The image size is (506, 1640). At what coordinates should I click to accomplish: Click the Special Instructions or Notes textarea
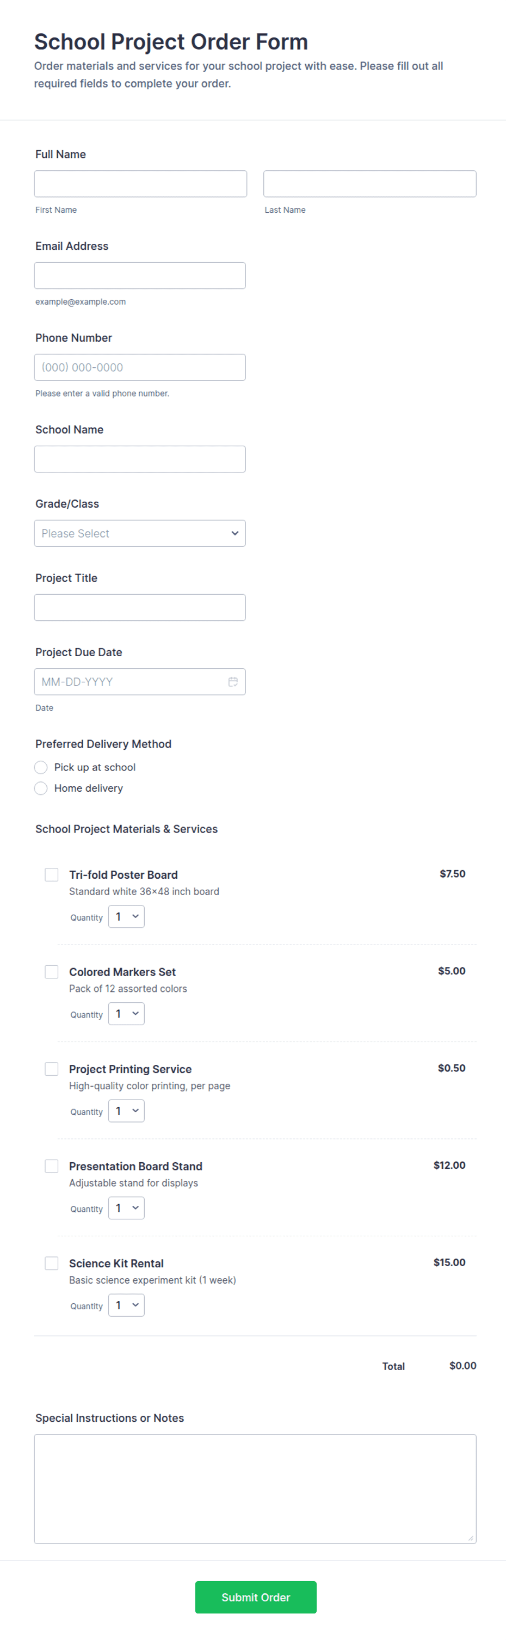(255, 1489)
